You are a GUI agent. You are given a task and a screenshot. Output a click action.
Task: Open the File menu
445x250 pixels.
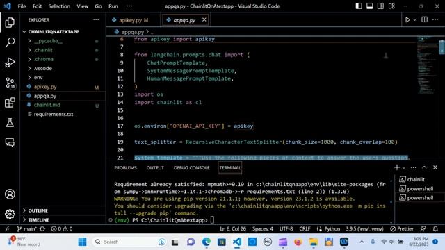22,6
